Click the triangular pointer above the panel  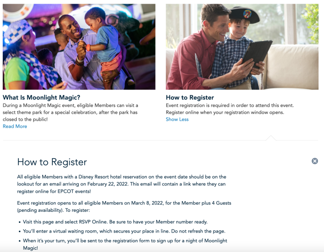[x=272, y=138]
